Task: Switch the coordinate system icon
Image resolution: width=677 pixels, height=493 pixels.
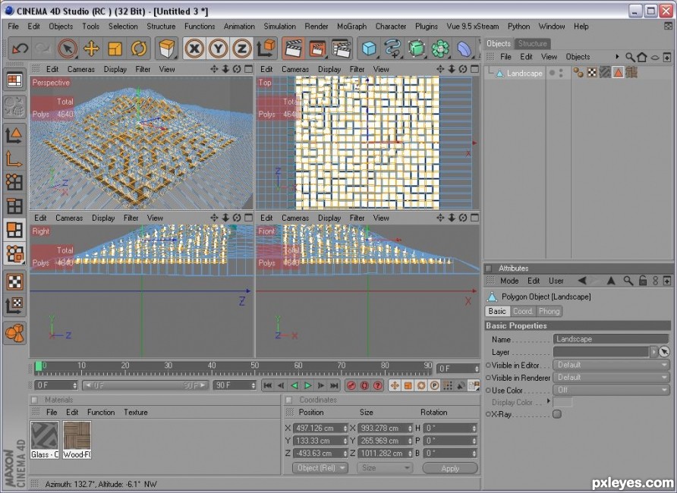Action: [266, 49]
